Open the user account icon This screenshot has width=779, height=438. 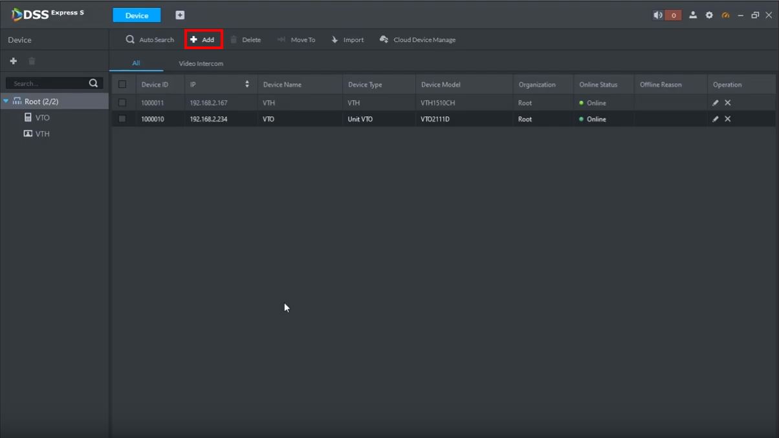[693, 15]
